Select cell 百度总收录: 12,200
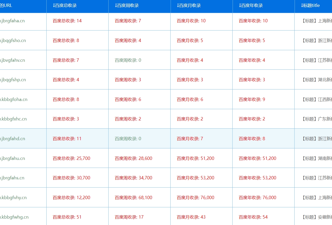Viewport: 332px width, 225px height. (71, 198)
